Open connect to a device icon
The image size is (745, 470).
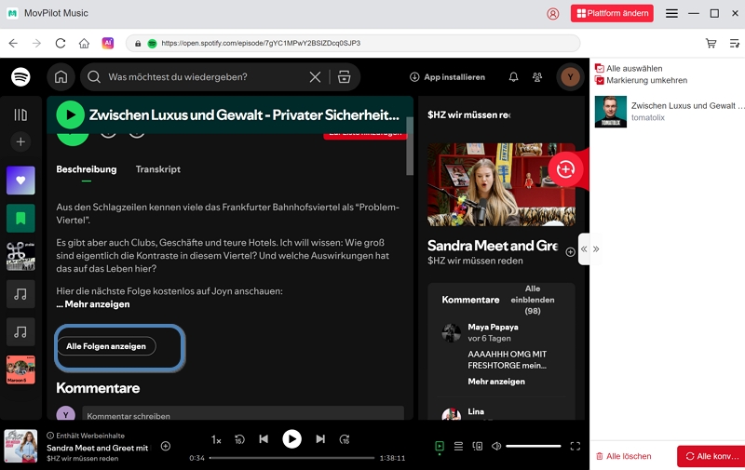coord(478,446)
